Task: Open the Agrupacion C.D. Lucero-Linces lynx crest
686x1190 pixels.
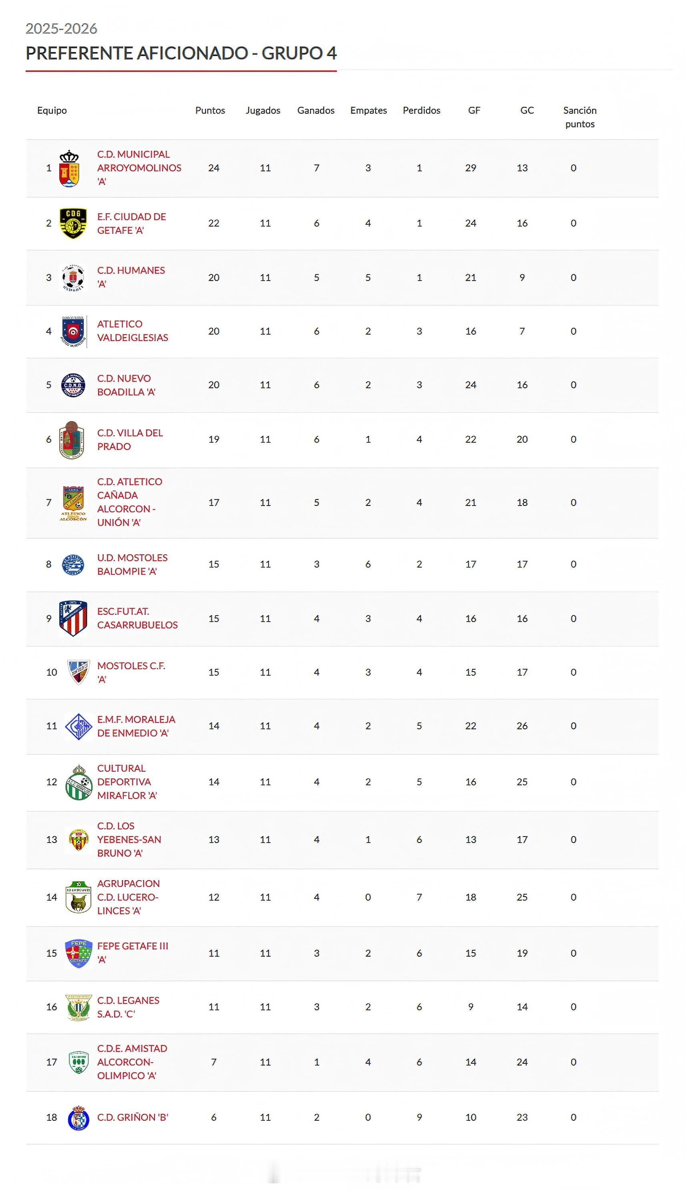Action: pyautogui.click(x=78, y=897)
